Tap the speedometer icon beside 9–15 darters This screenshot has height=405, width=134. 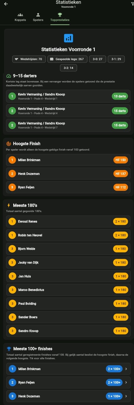coord(9,76)
